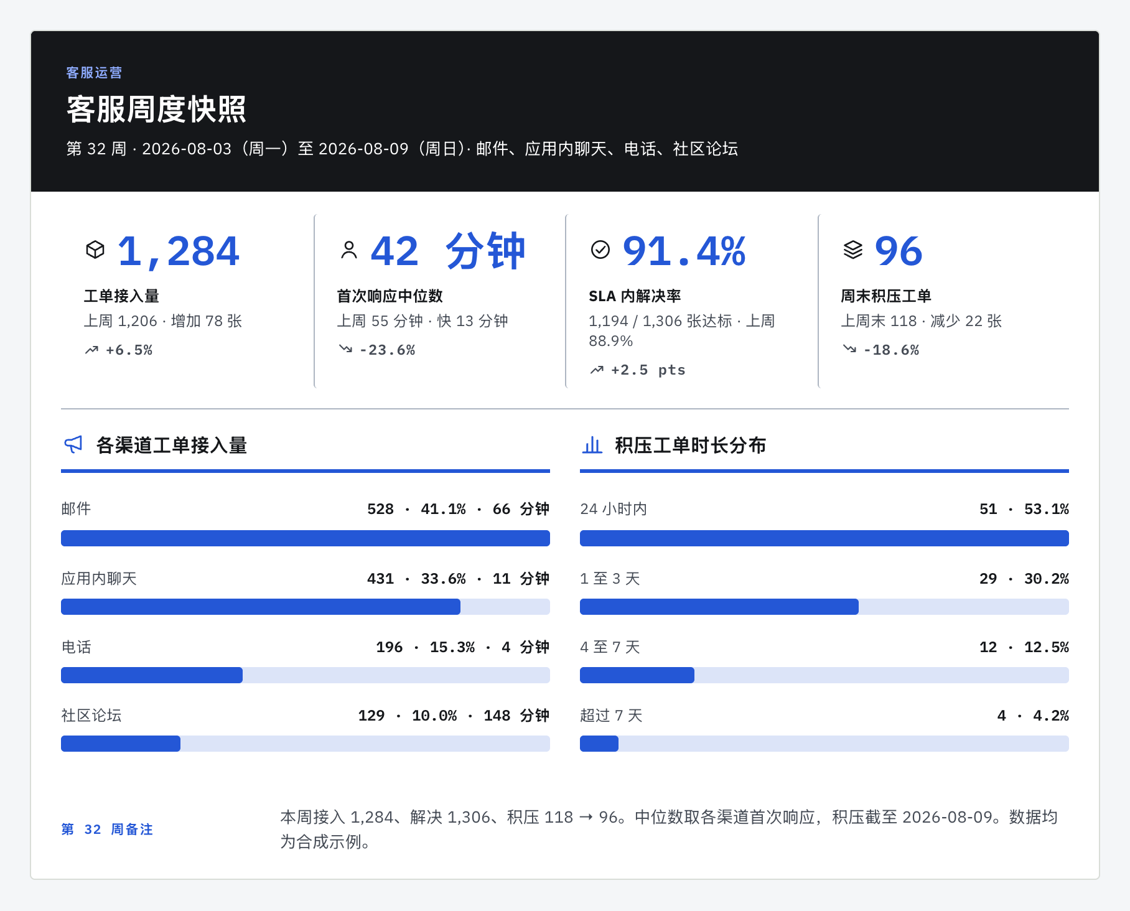
Task: Select the 工单接入量 metric label
Action: pyautogui.click(x=121, y=296)
